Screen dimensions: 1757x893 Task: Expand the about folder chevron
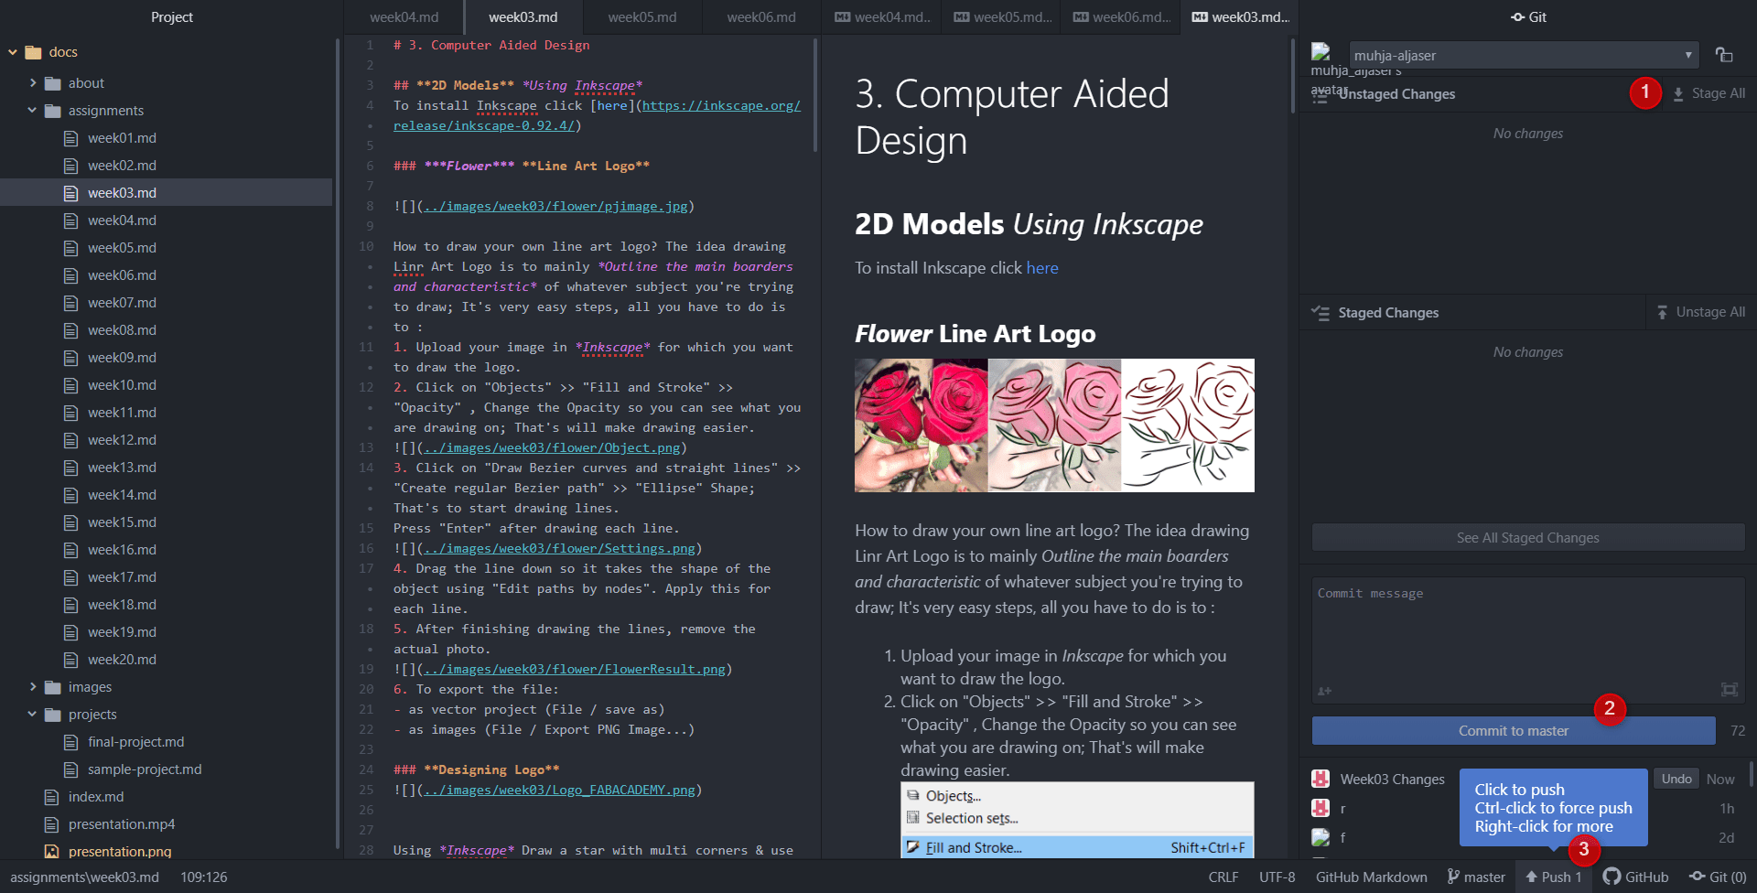[x=33, y=82]
